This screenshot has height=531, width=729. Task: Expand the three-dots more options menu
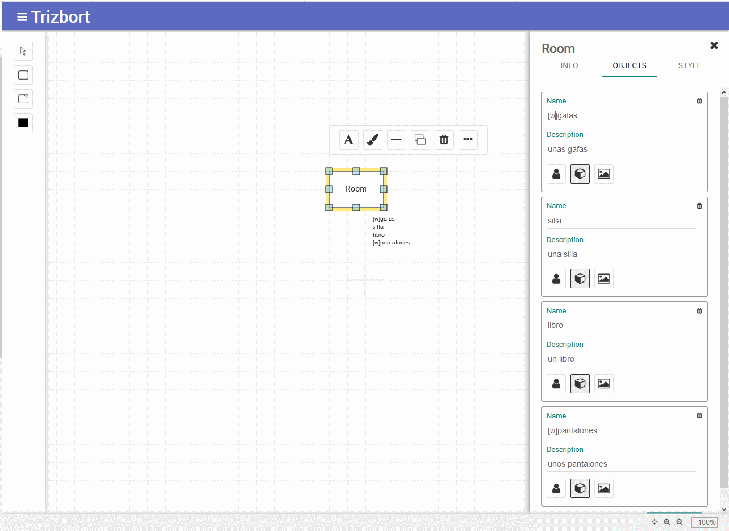pos(468,140)
